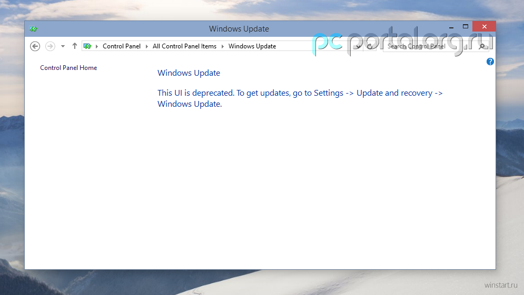The height and width of the screenshot is (295, 524).
Task: Expand the chevron after All Control Panel Items
Action: click(223, 46)
